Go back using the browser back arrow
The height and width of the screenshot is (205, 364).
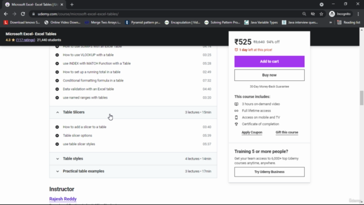pyautogui.click(x=6, y=14)
